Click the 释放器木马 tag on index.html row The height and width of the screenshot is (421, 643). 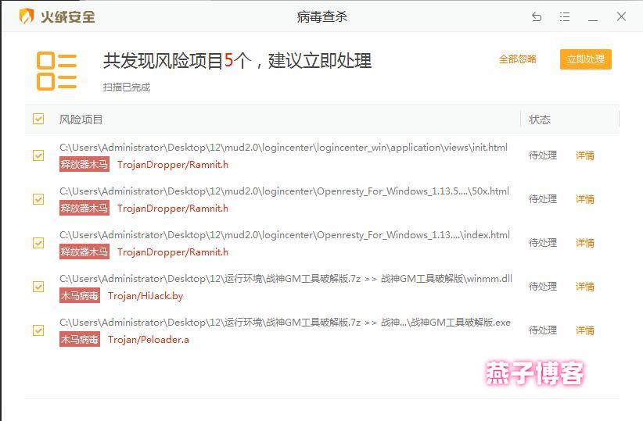(x=84, y=252)
